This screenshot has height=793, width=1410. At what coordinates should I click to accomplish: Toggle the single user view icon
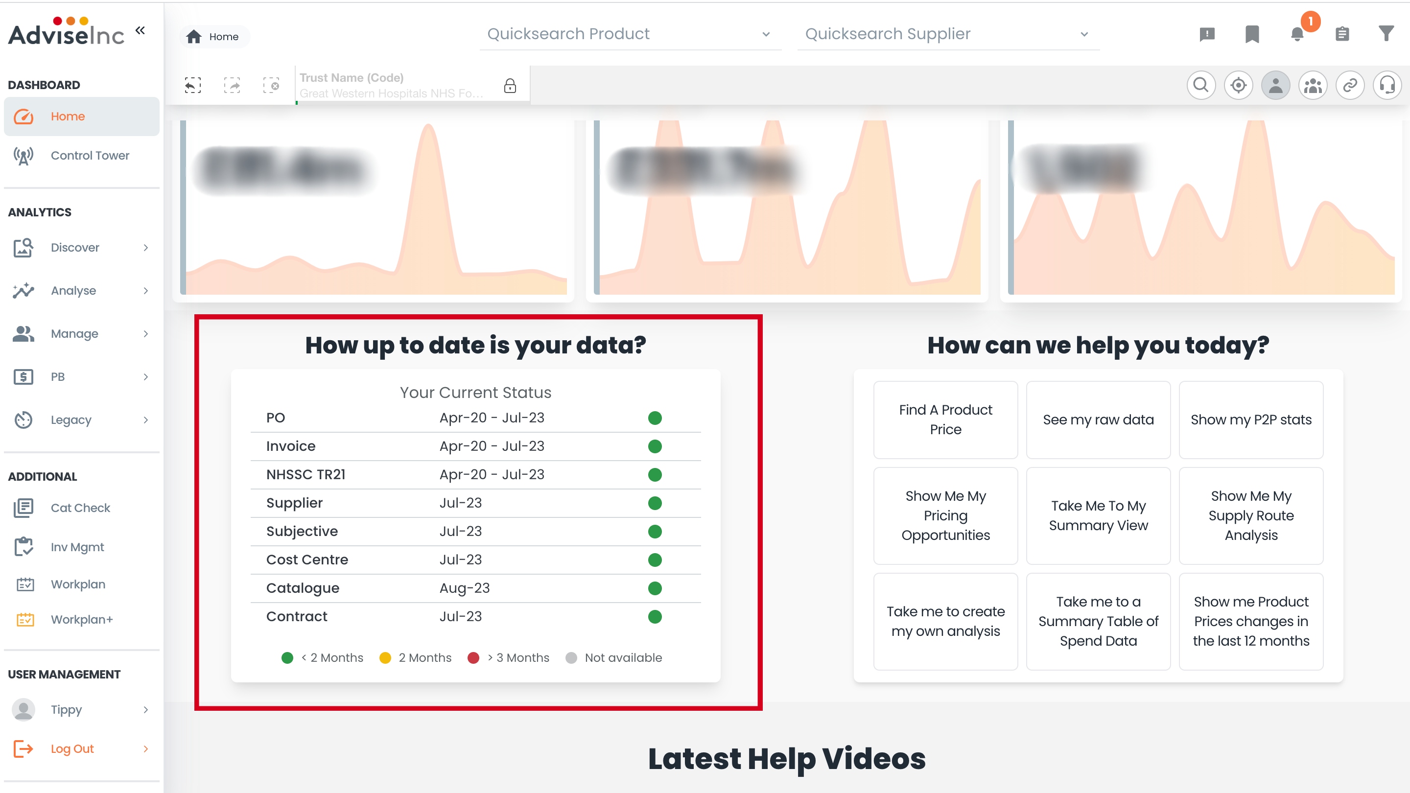[x=1275, y=85]
